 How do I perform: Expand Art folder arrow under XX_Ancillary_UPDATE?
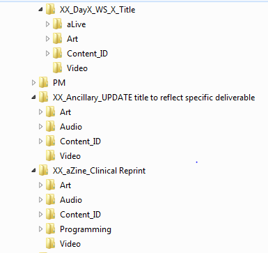[x=40, y=112]
